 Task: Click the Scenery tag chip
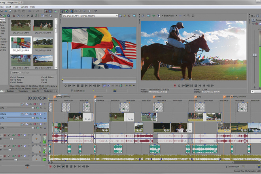[x=16, y=73]
